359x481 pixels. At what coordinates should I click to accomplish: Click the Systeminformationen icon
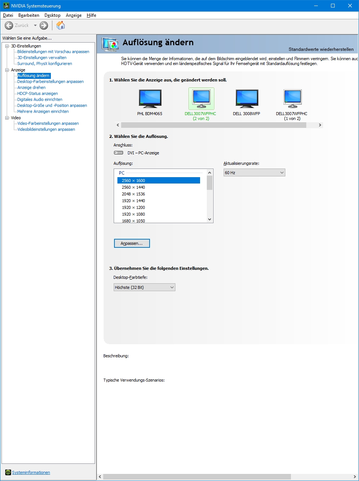pos(8,472)
